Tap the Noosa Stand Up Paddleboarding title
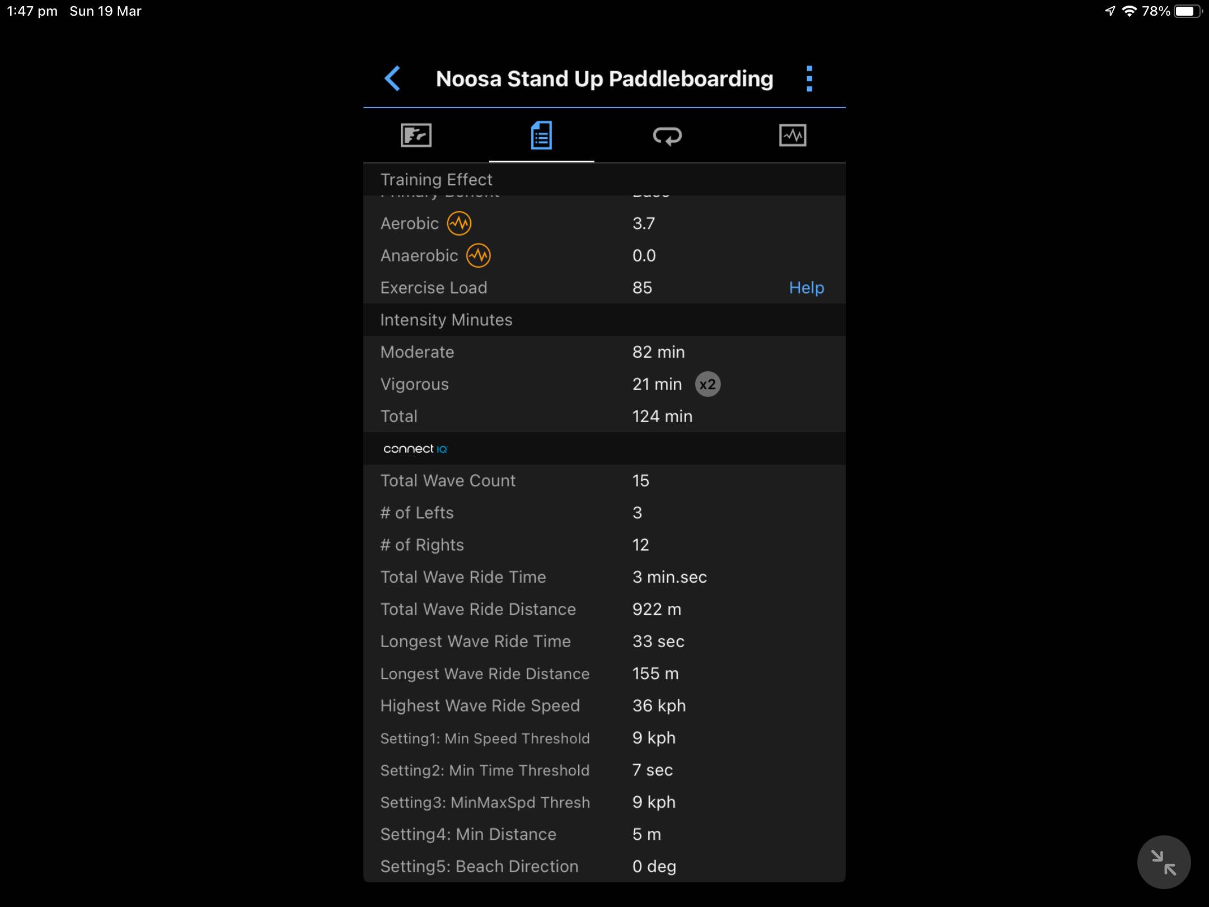The height and width of the screenshot is (907, 1209). click(604, 79)
